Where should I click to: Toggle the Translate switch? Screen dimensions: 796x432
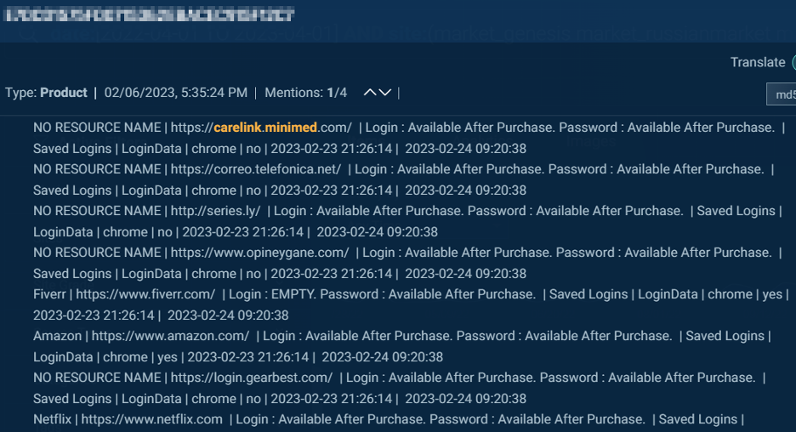click(x=793, y=62)
